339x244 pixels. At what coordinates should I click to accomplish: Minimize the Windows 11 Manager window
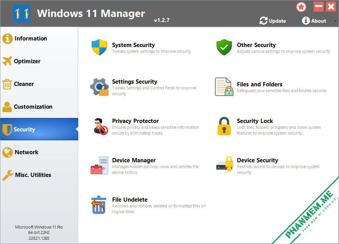pos(319,7)
